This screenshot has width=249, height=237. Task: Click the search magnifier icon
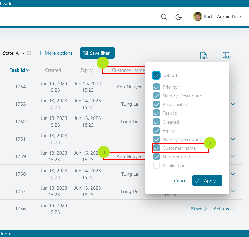tap(164, 17)
